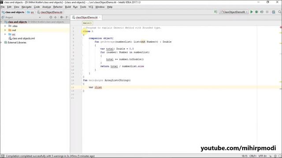Collapse the class and objects root node
Screen dimensions: 282x158
(x=1, y=22)
